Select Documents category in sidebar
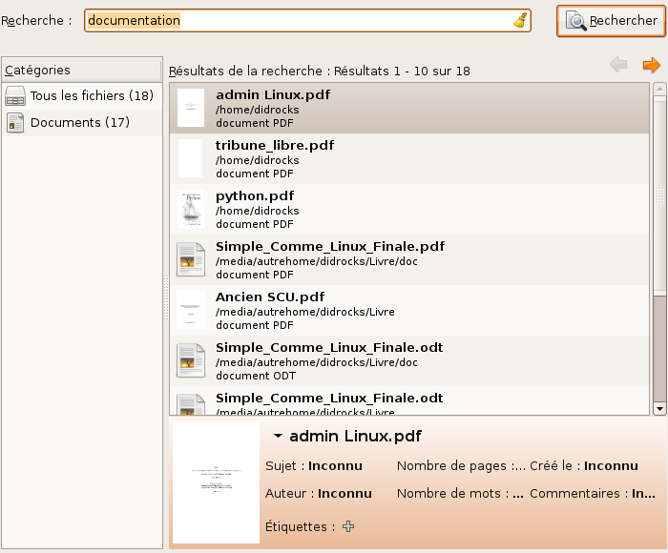668x553 pixels. 79,122
